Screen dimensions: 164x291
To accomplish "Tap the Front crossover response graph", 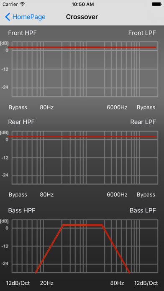I will 85,69.
